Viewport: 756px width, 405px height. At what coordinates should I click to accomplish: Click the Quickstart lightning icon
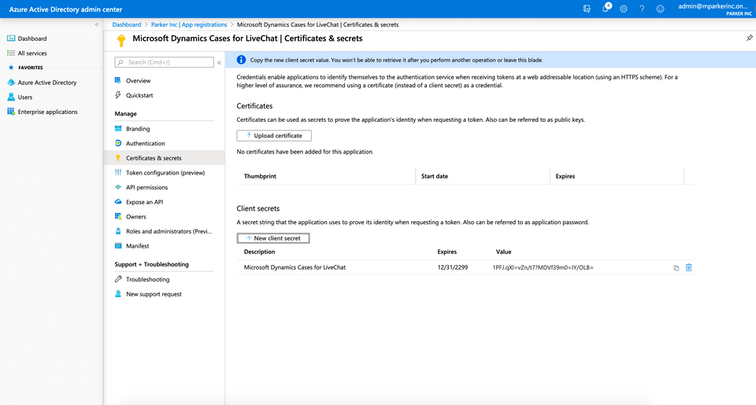[x=118, y=95]
